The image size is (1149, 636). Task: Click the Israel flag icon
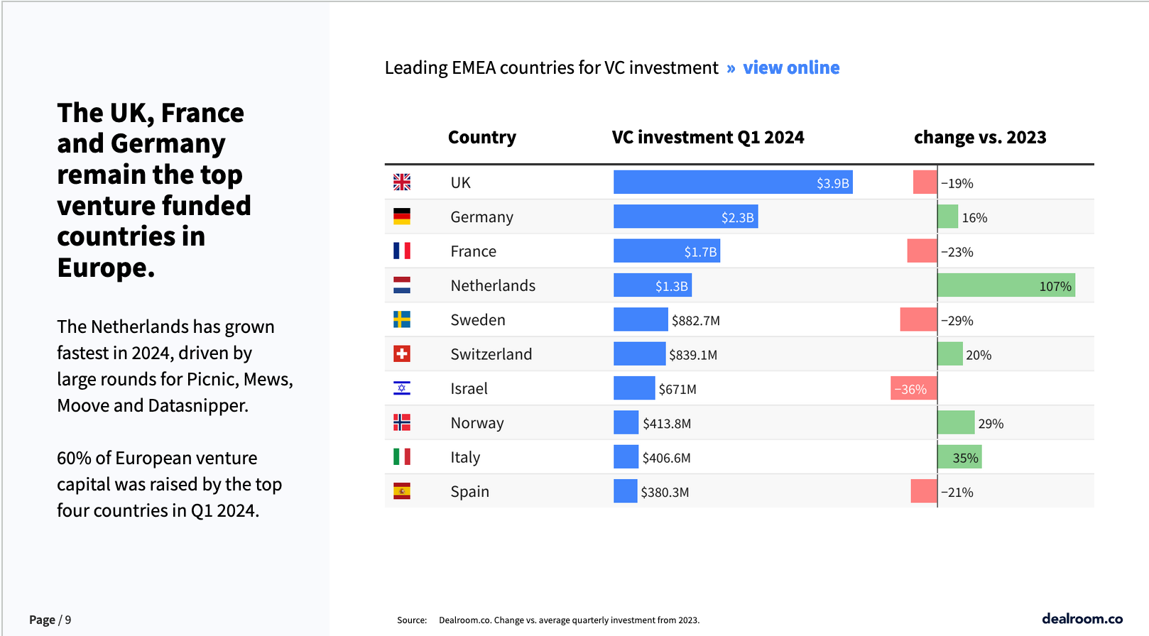(402, 388)
